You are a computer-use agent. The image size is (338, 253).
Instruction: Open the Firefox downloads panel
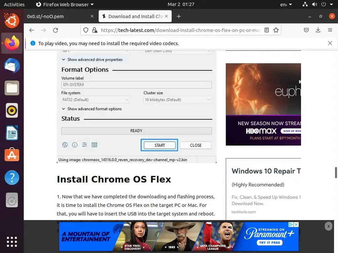click(318, 30)
